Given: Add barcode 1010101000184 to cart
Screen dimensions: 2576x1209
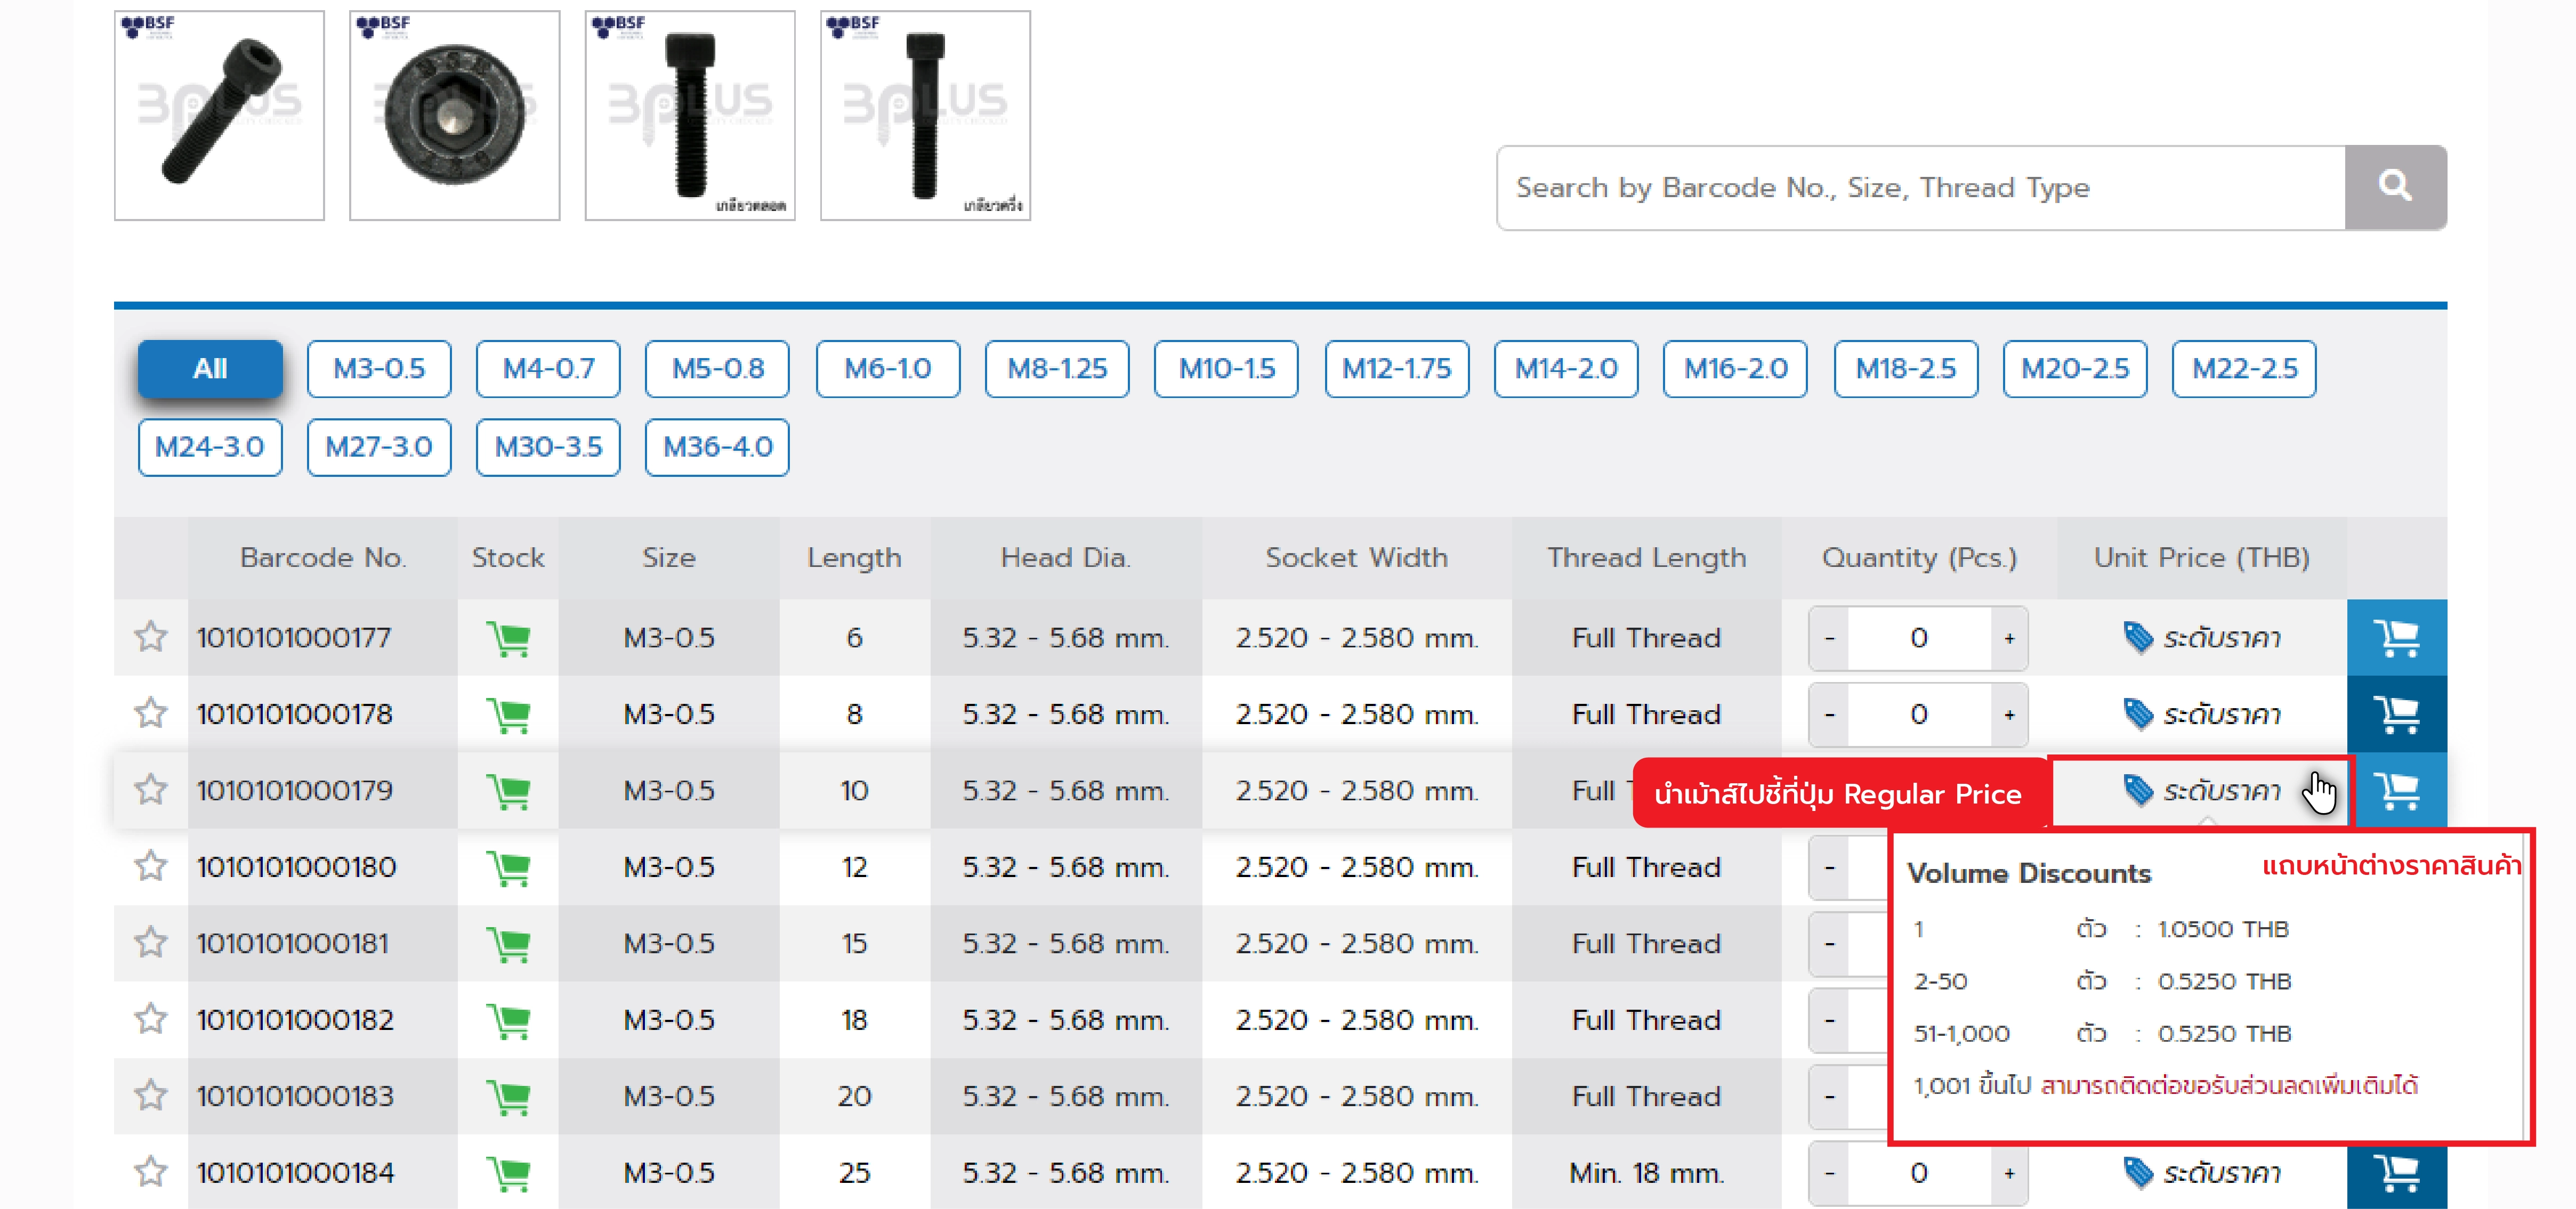Looking at the screenshot, I should click(x=2396, y=1172).
